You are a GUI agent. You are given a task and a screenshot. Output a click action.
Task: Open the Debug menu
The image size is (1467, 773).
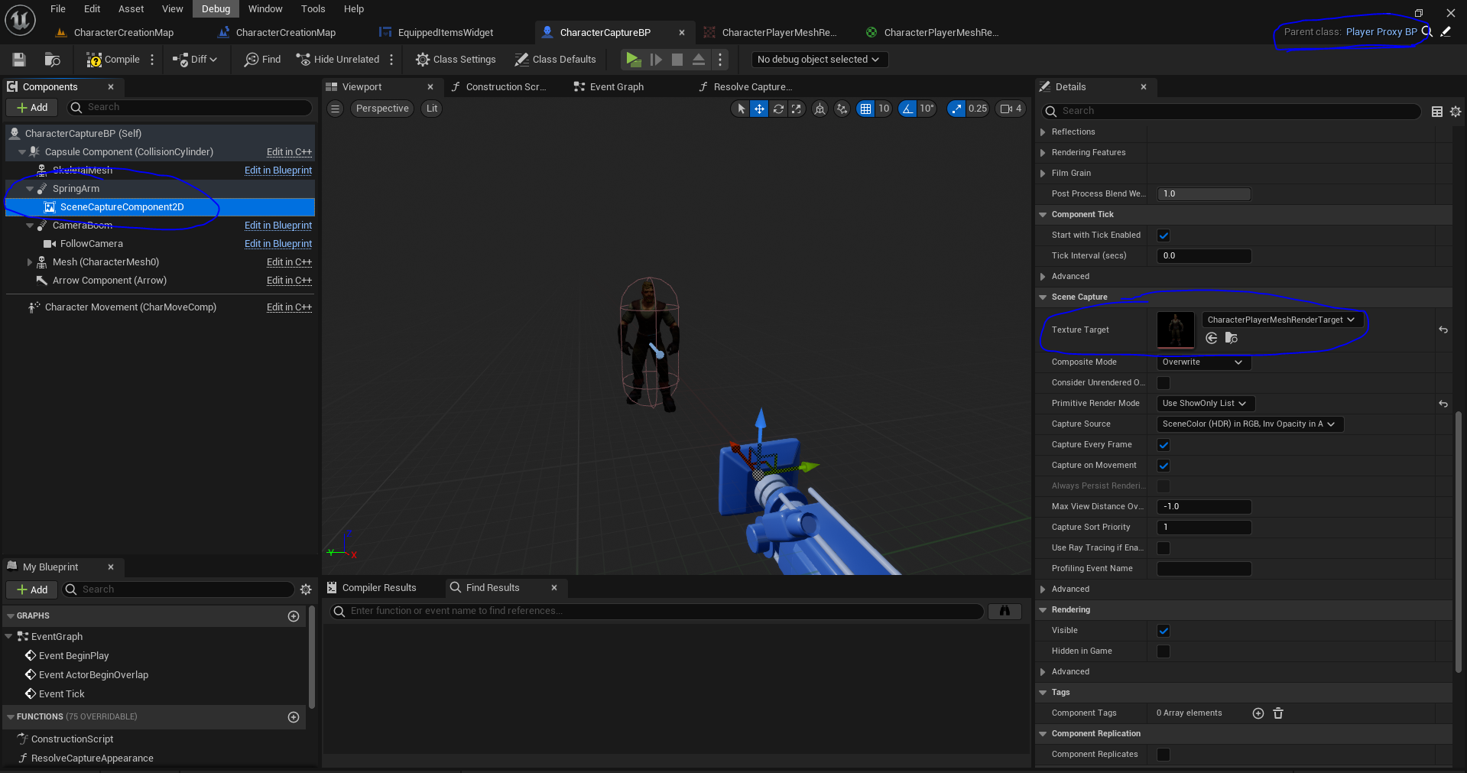[x=216, y=9]
